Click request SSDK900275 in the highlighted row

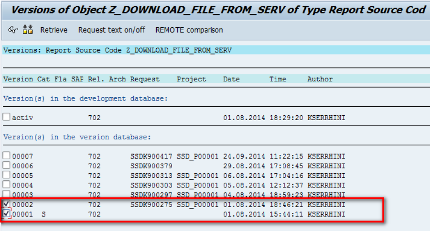[x=151, y=205]
